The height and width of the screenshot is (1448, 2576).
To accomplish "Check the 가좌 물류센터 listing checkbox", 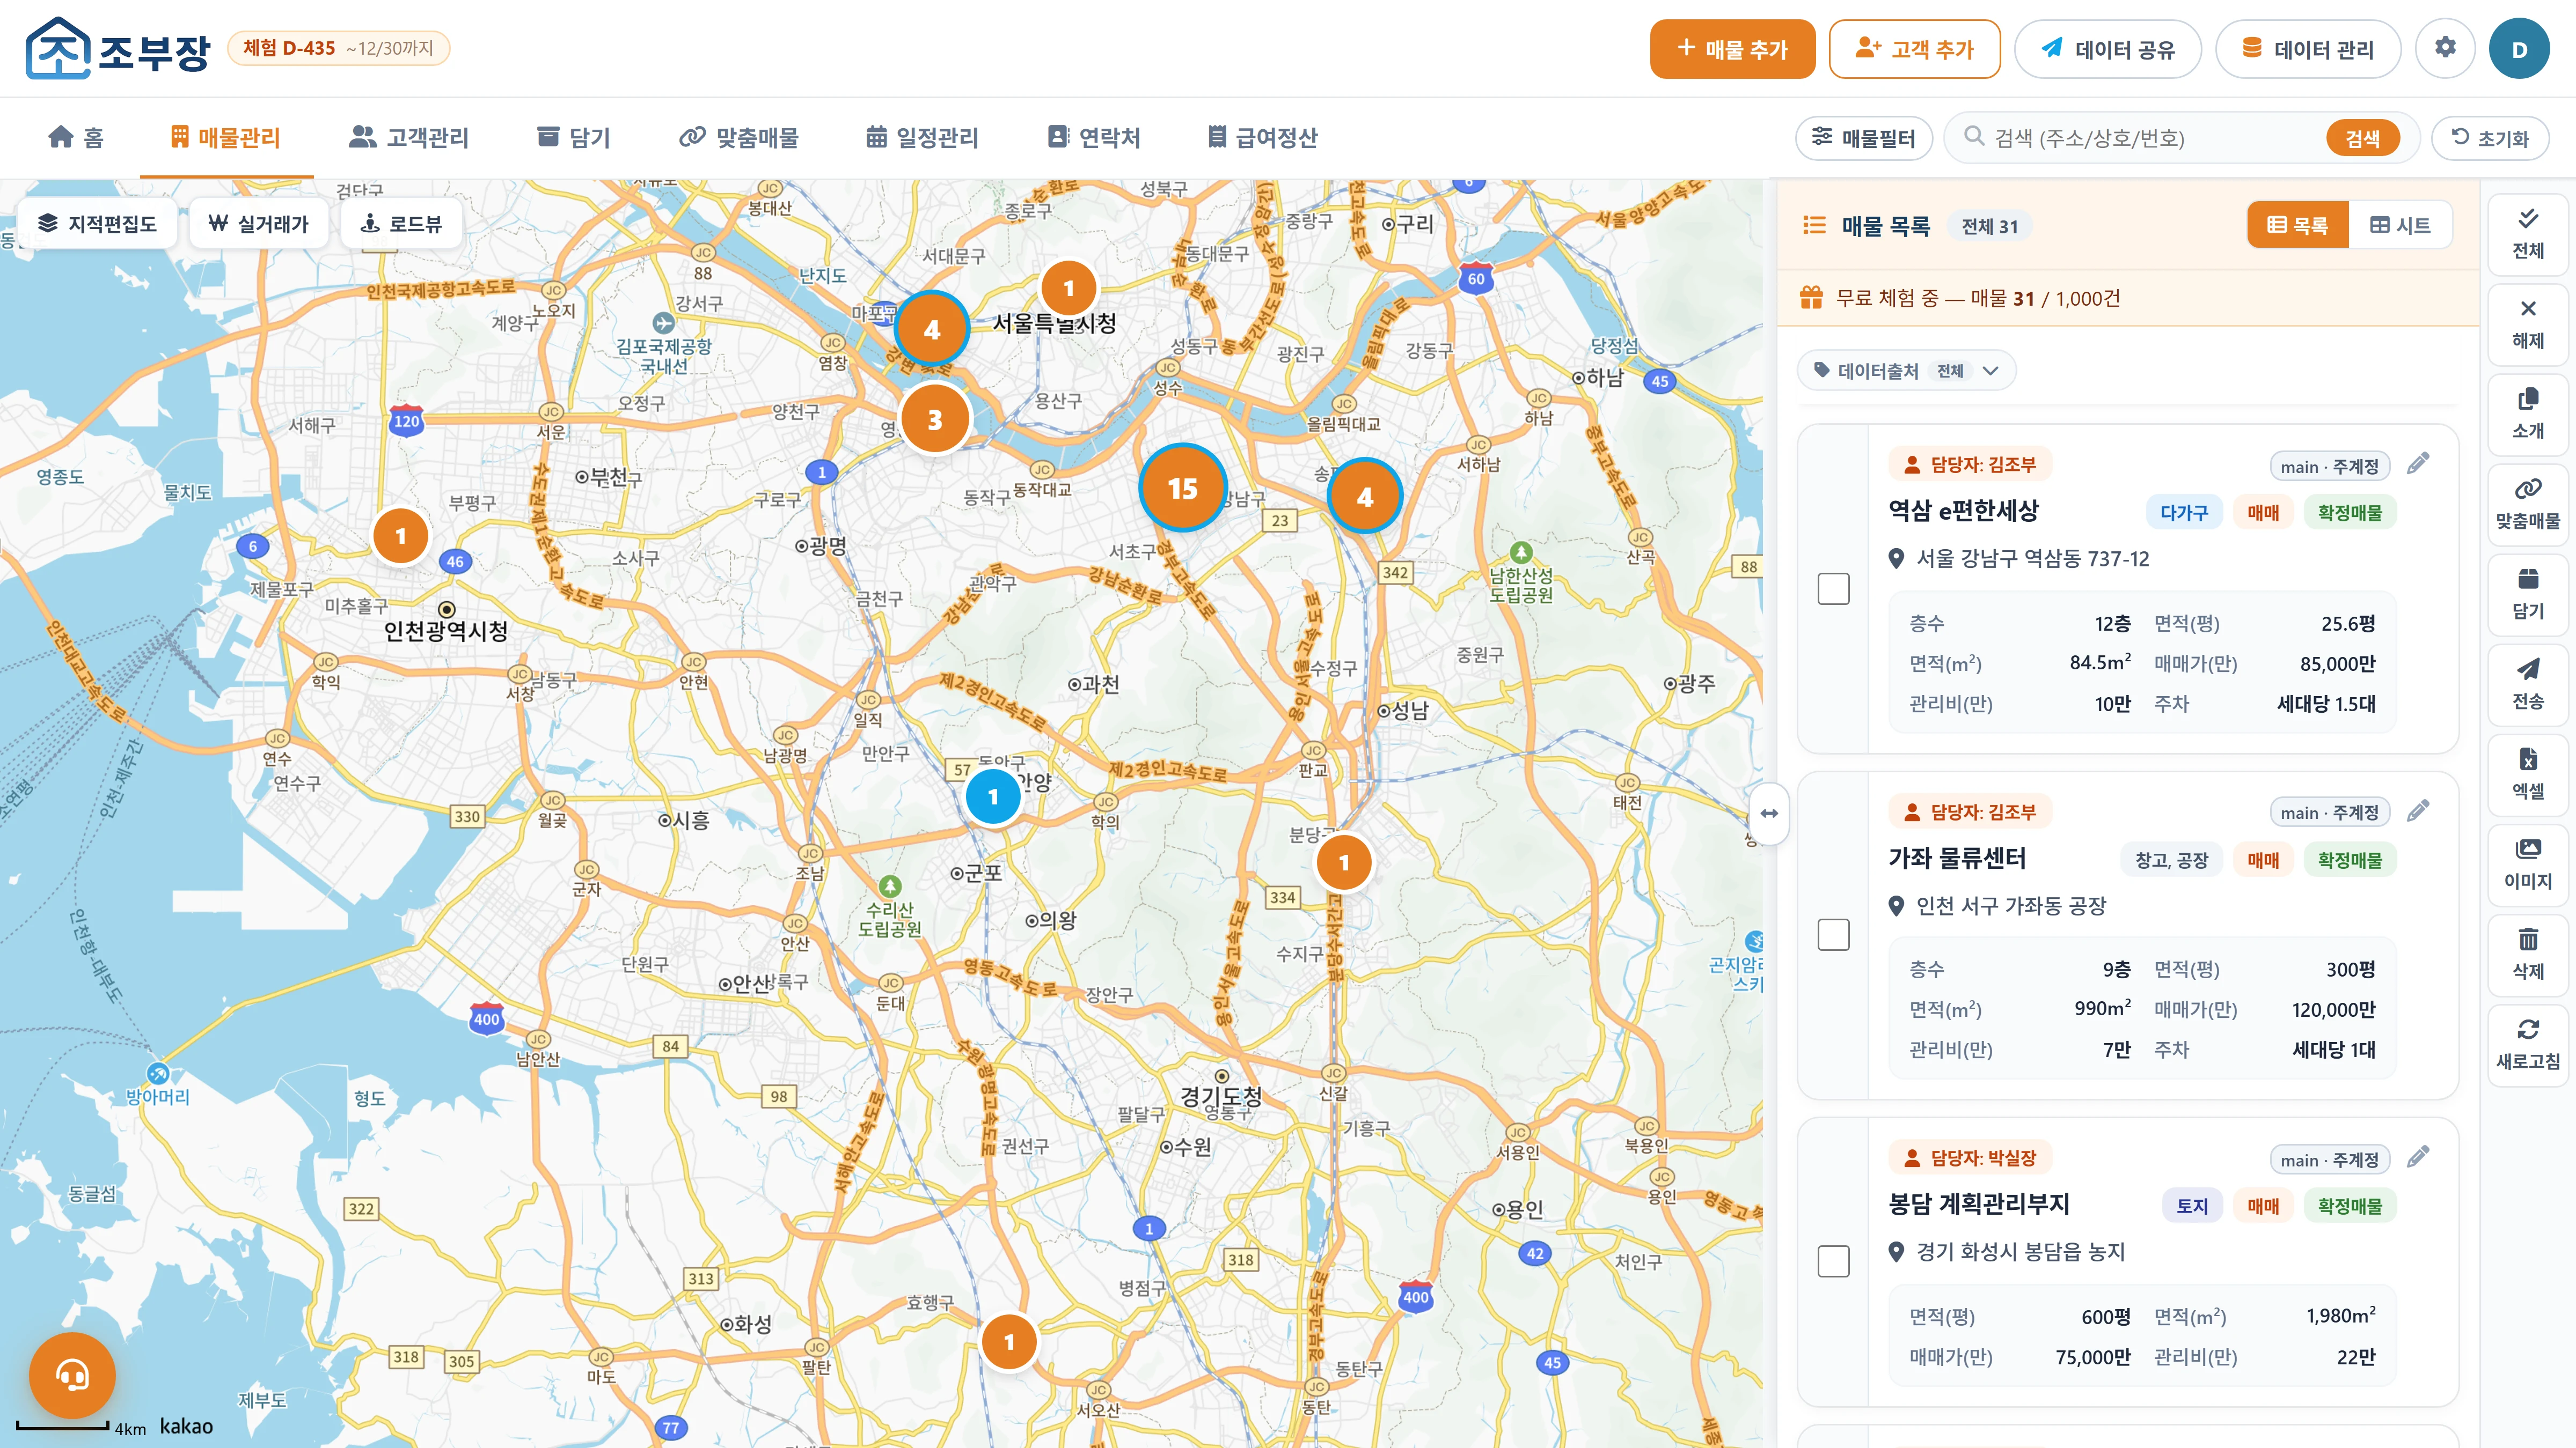I will click(1833, 935).
